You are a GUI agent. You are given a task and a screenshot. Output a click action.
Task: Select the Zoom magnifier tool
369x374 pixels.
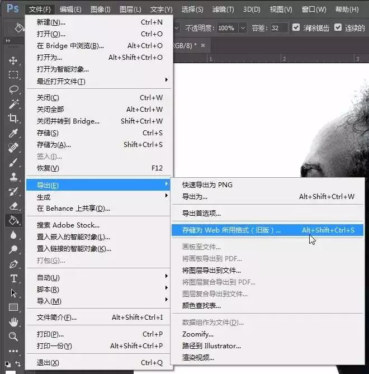[13, 336]
